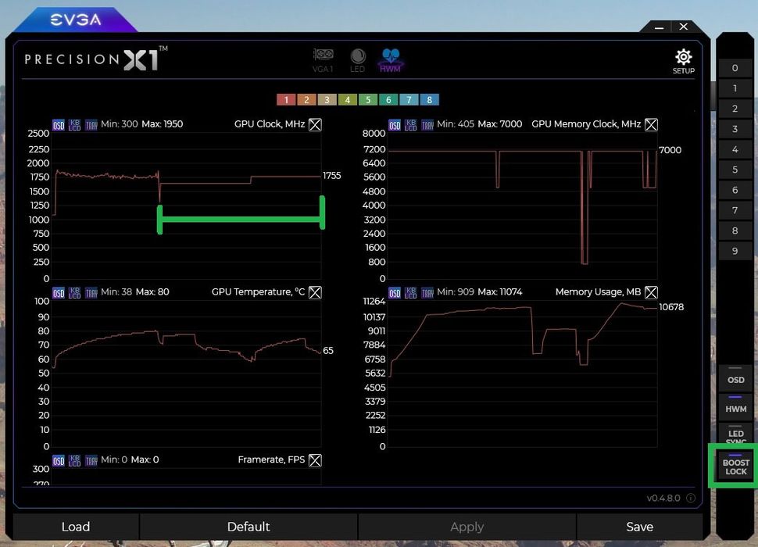The height and width of the screenshot is (547, 758).
Task: Remove the Framerate FPS graph via its X
Action: [x=315, y=460]
